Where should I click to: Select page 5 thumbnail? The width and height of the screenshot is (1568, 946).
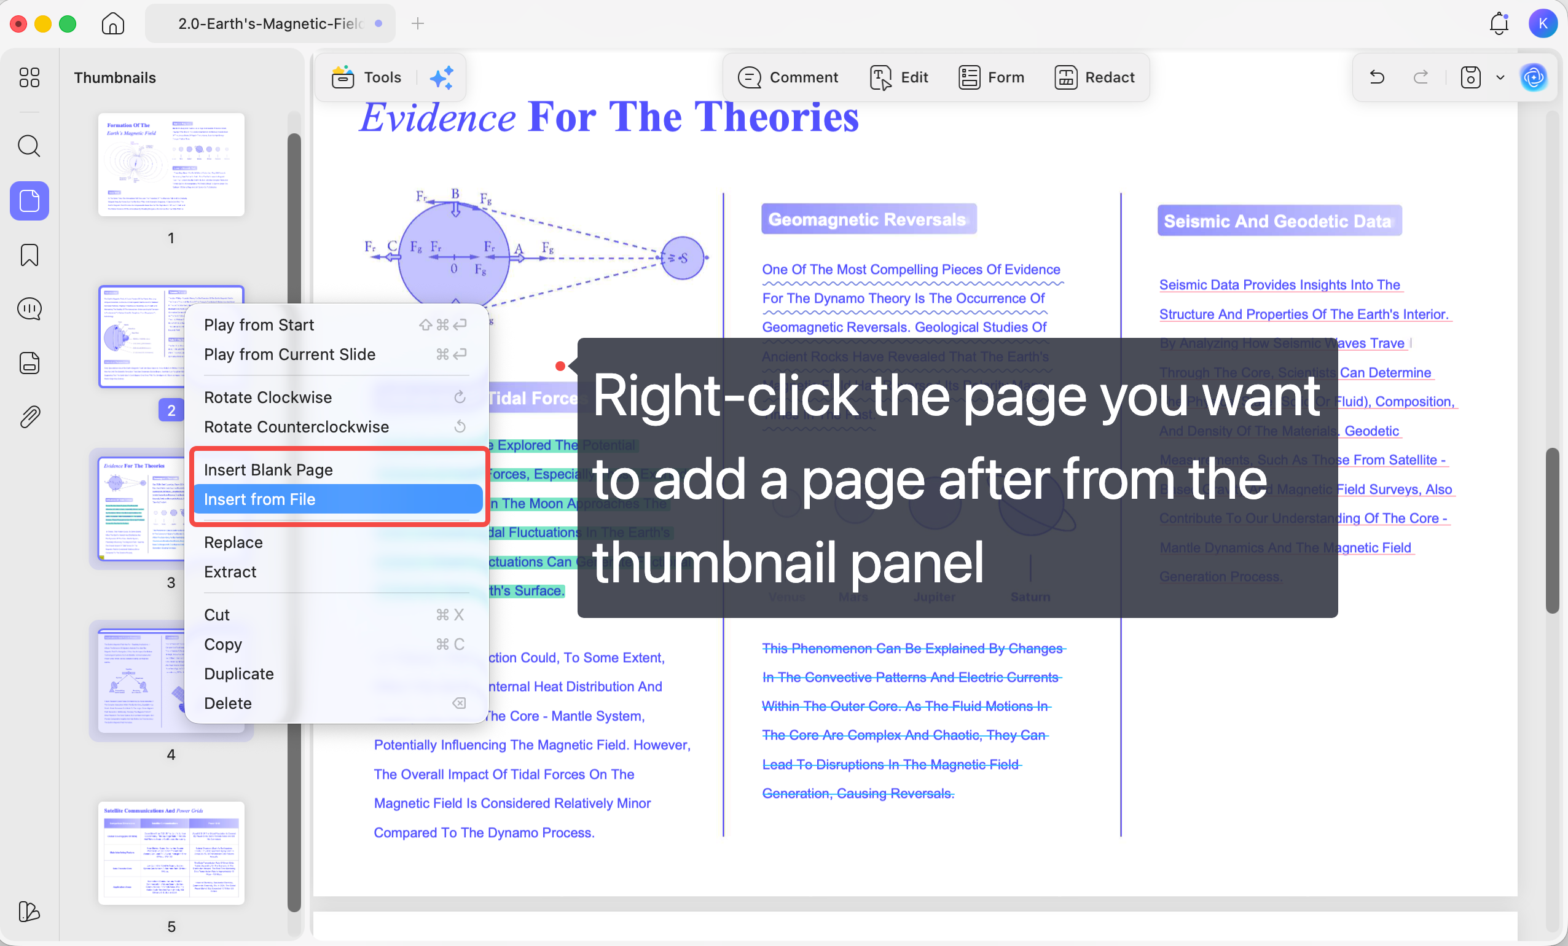point(171,853)
